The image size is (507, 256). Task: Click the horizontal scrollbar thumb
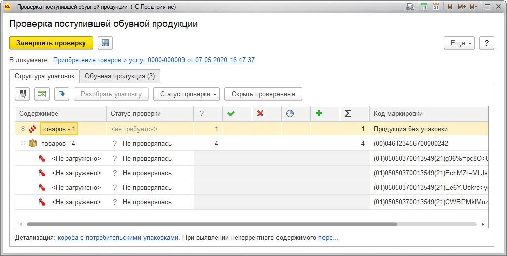tap(212, 224)
